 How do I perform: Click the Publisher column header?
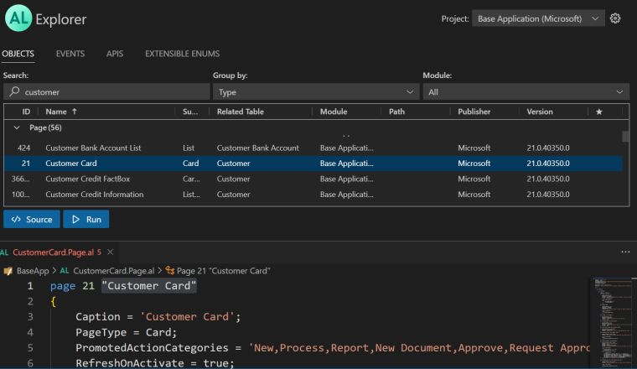474,112
